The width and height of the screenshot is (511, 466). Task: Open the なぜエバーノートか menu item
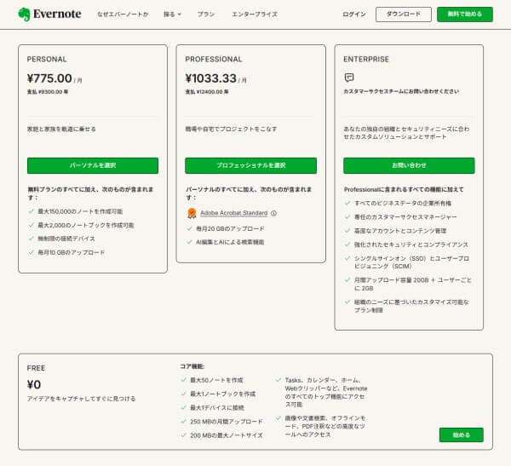[x=122, y=14]
